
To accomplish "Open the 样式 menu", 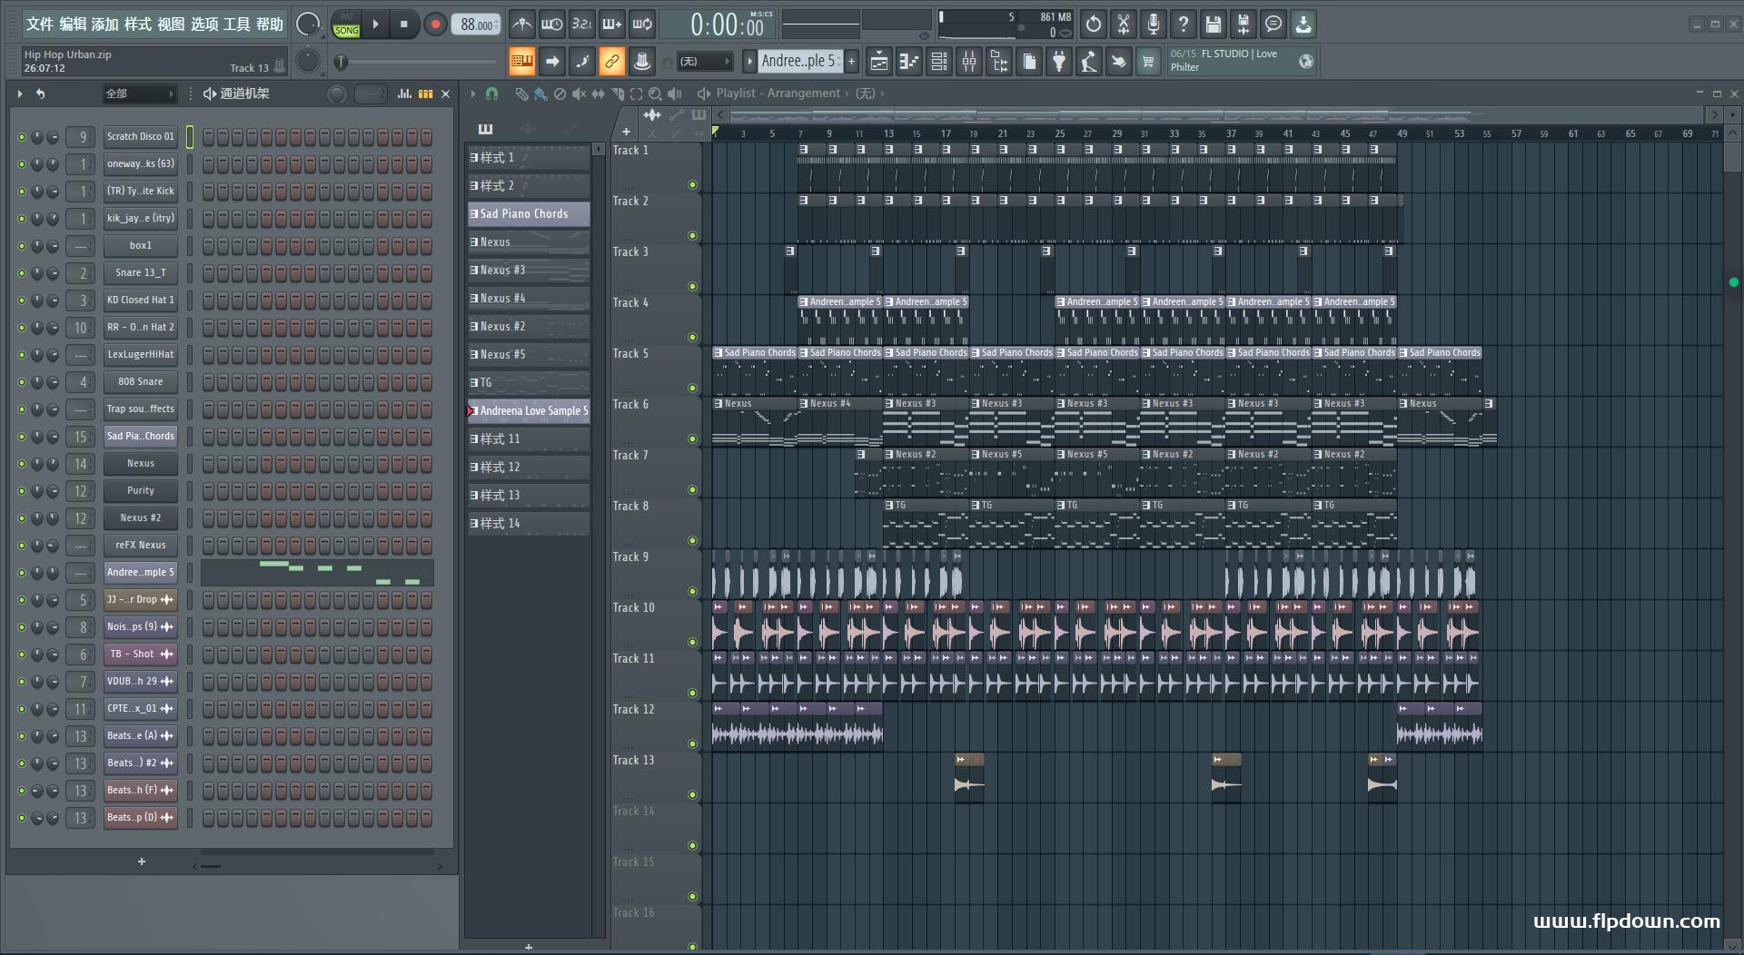I will tap(138, 25).
